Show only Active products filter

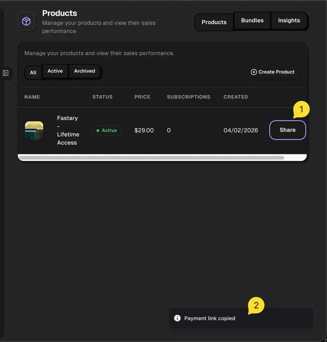(x=55, y=71)
